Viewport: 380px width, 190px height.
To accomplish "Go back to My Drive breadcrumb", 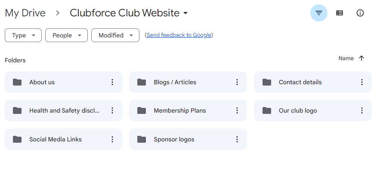I will tap(25, 13).
